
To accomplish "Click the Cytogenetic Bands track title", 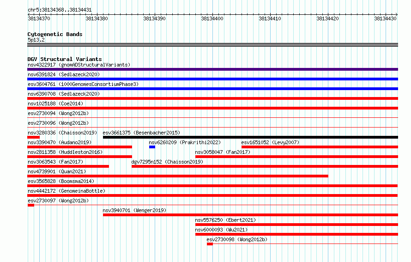I will (x=55, y=34).
